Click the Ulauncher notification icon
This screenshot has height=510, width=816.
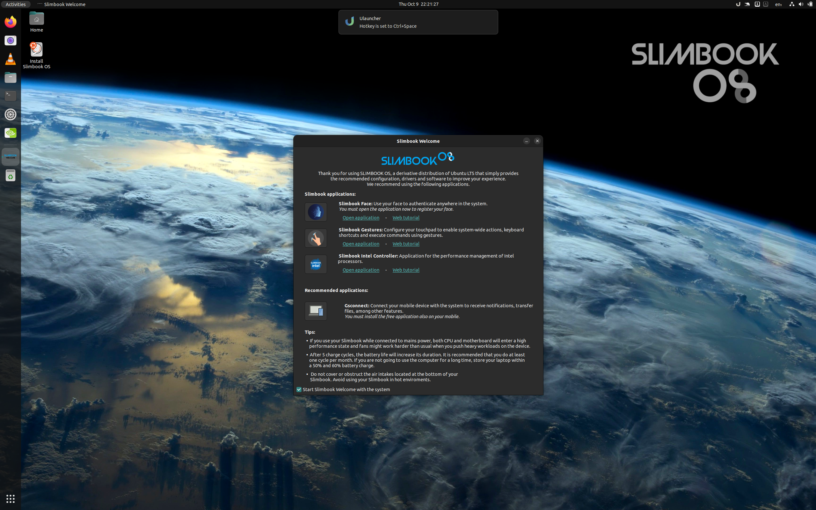349,22
